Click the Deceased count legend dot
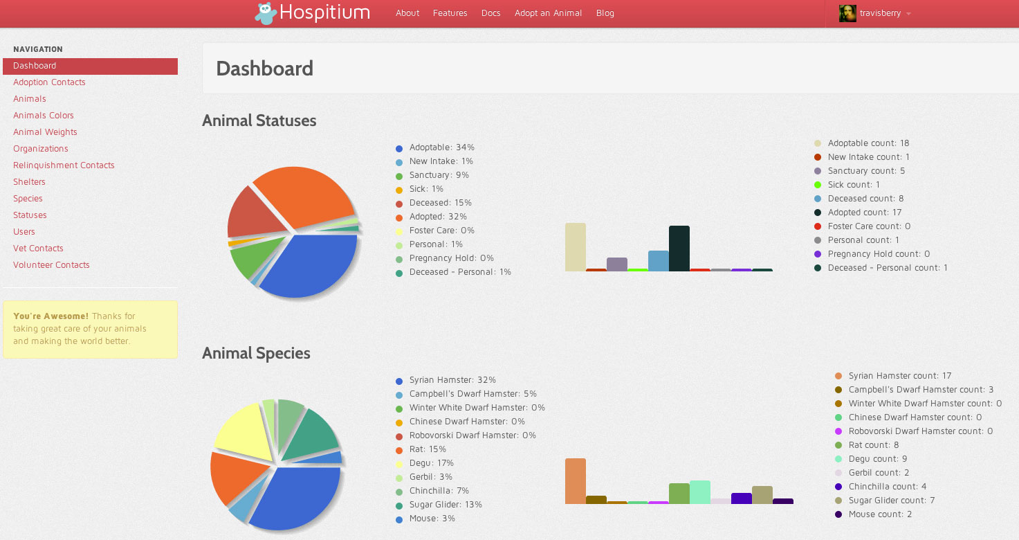 [818, 199]
